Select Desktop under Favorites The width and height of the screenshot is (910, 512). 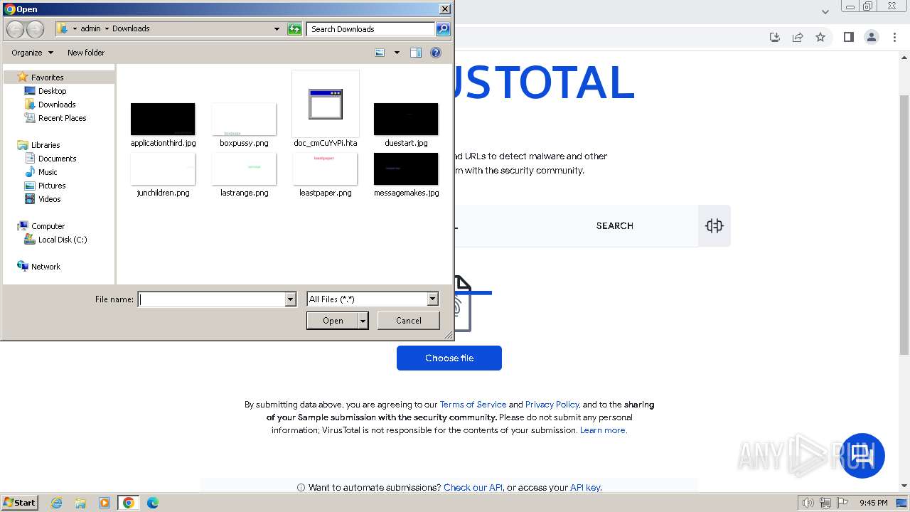pyautogui.click(x=52, y=91)
